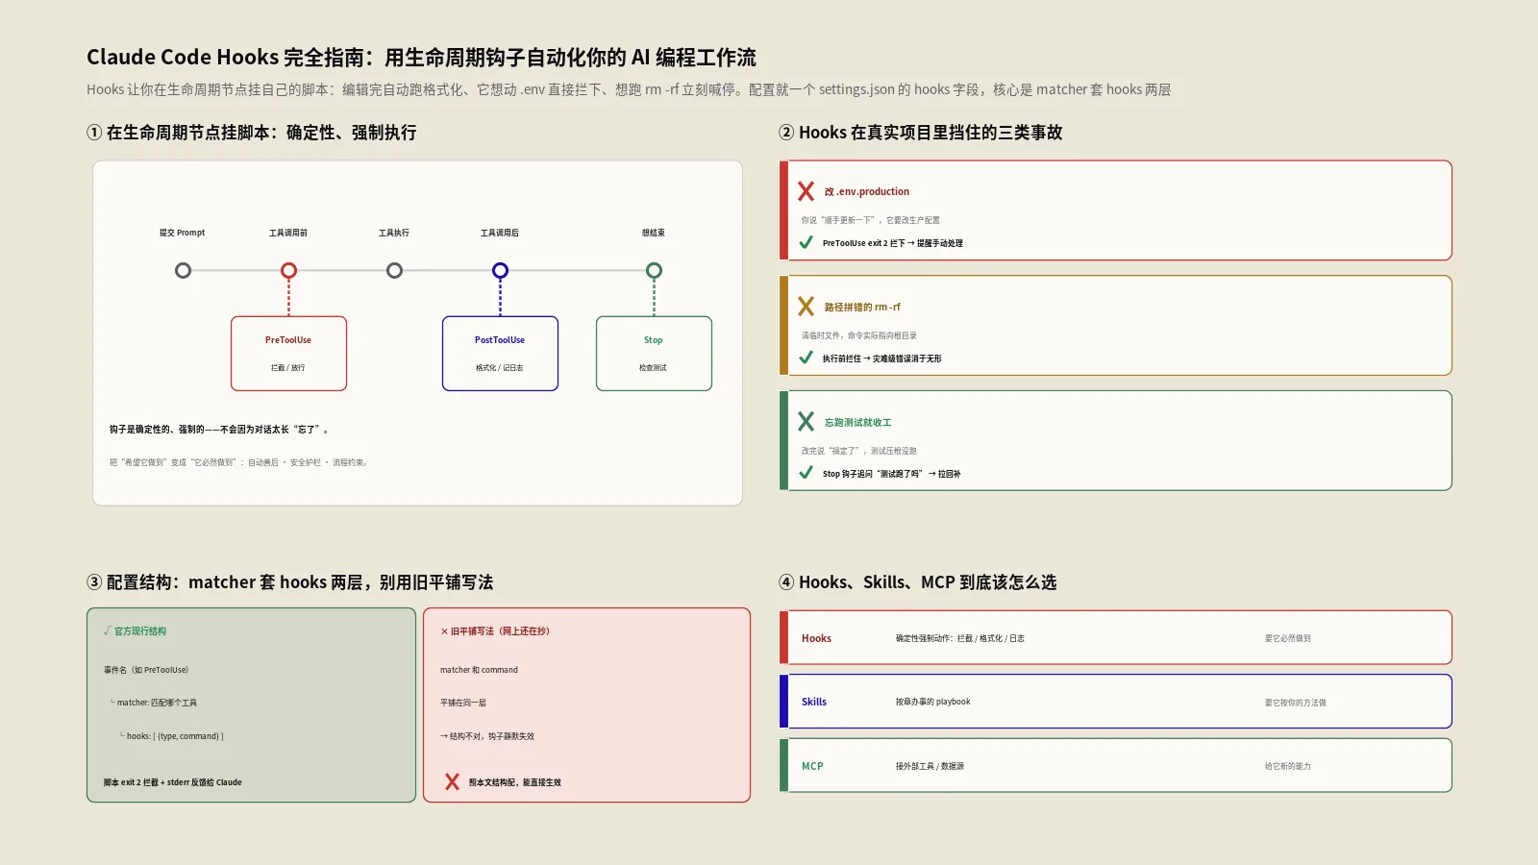Click the text PreToolUse exit 2 拦下 → 提醒手动处理
This screenshot has height=865, width=1538.
(x=893, y=243)
